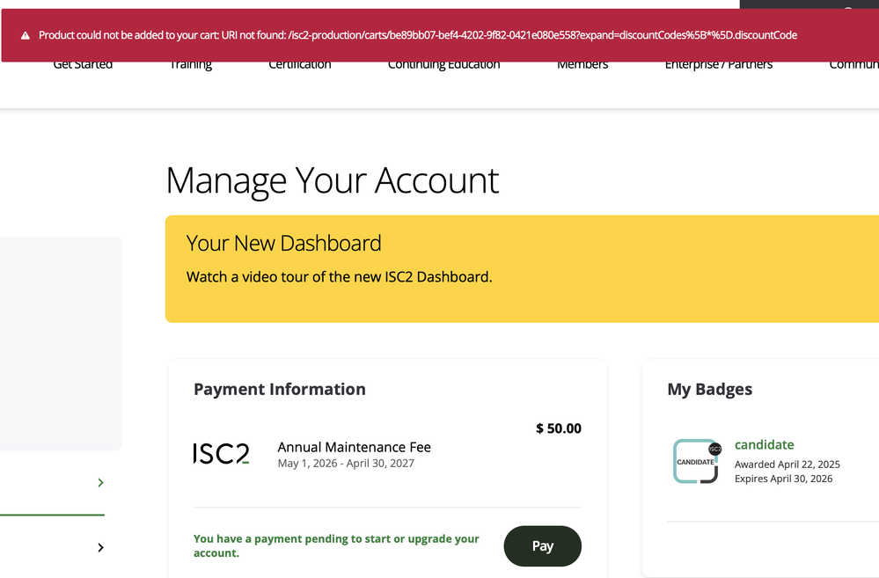This screenshot has height=578, width=879.
Task: Select the Your New Dashboard heading
Action: (283, 243)
